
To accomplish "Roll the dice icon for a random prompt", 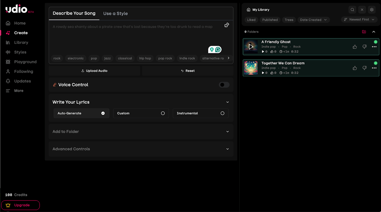I will [x=227, y=25].
